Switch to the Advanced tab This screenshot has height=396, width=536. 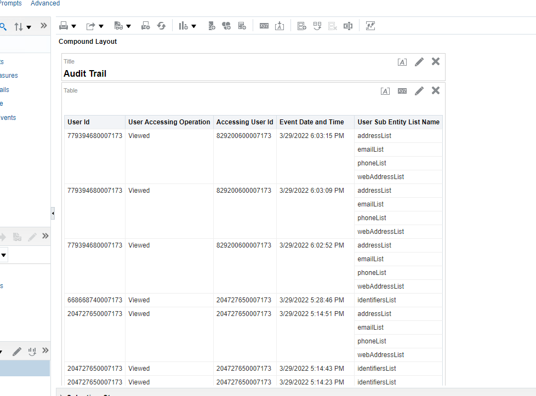click(x=45, y=3)
